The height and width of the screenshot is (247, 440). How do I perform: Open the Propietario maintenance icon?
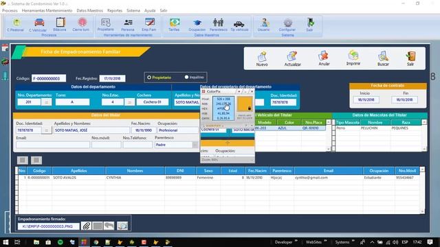pyautogui.click(x=105, y=25)
